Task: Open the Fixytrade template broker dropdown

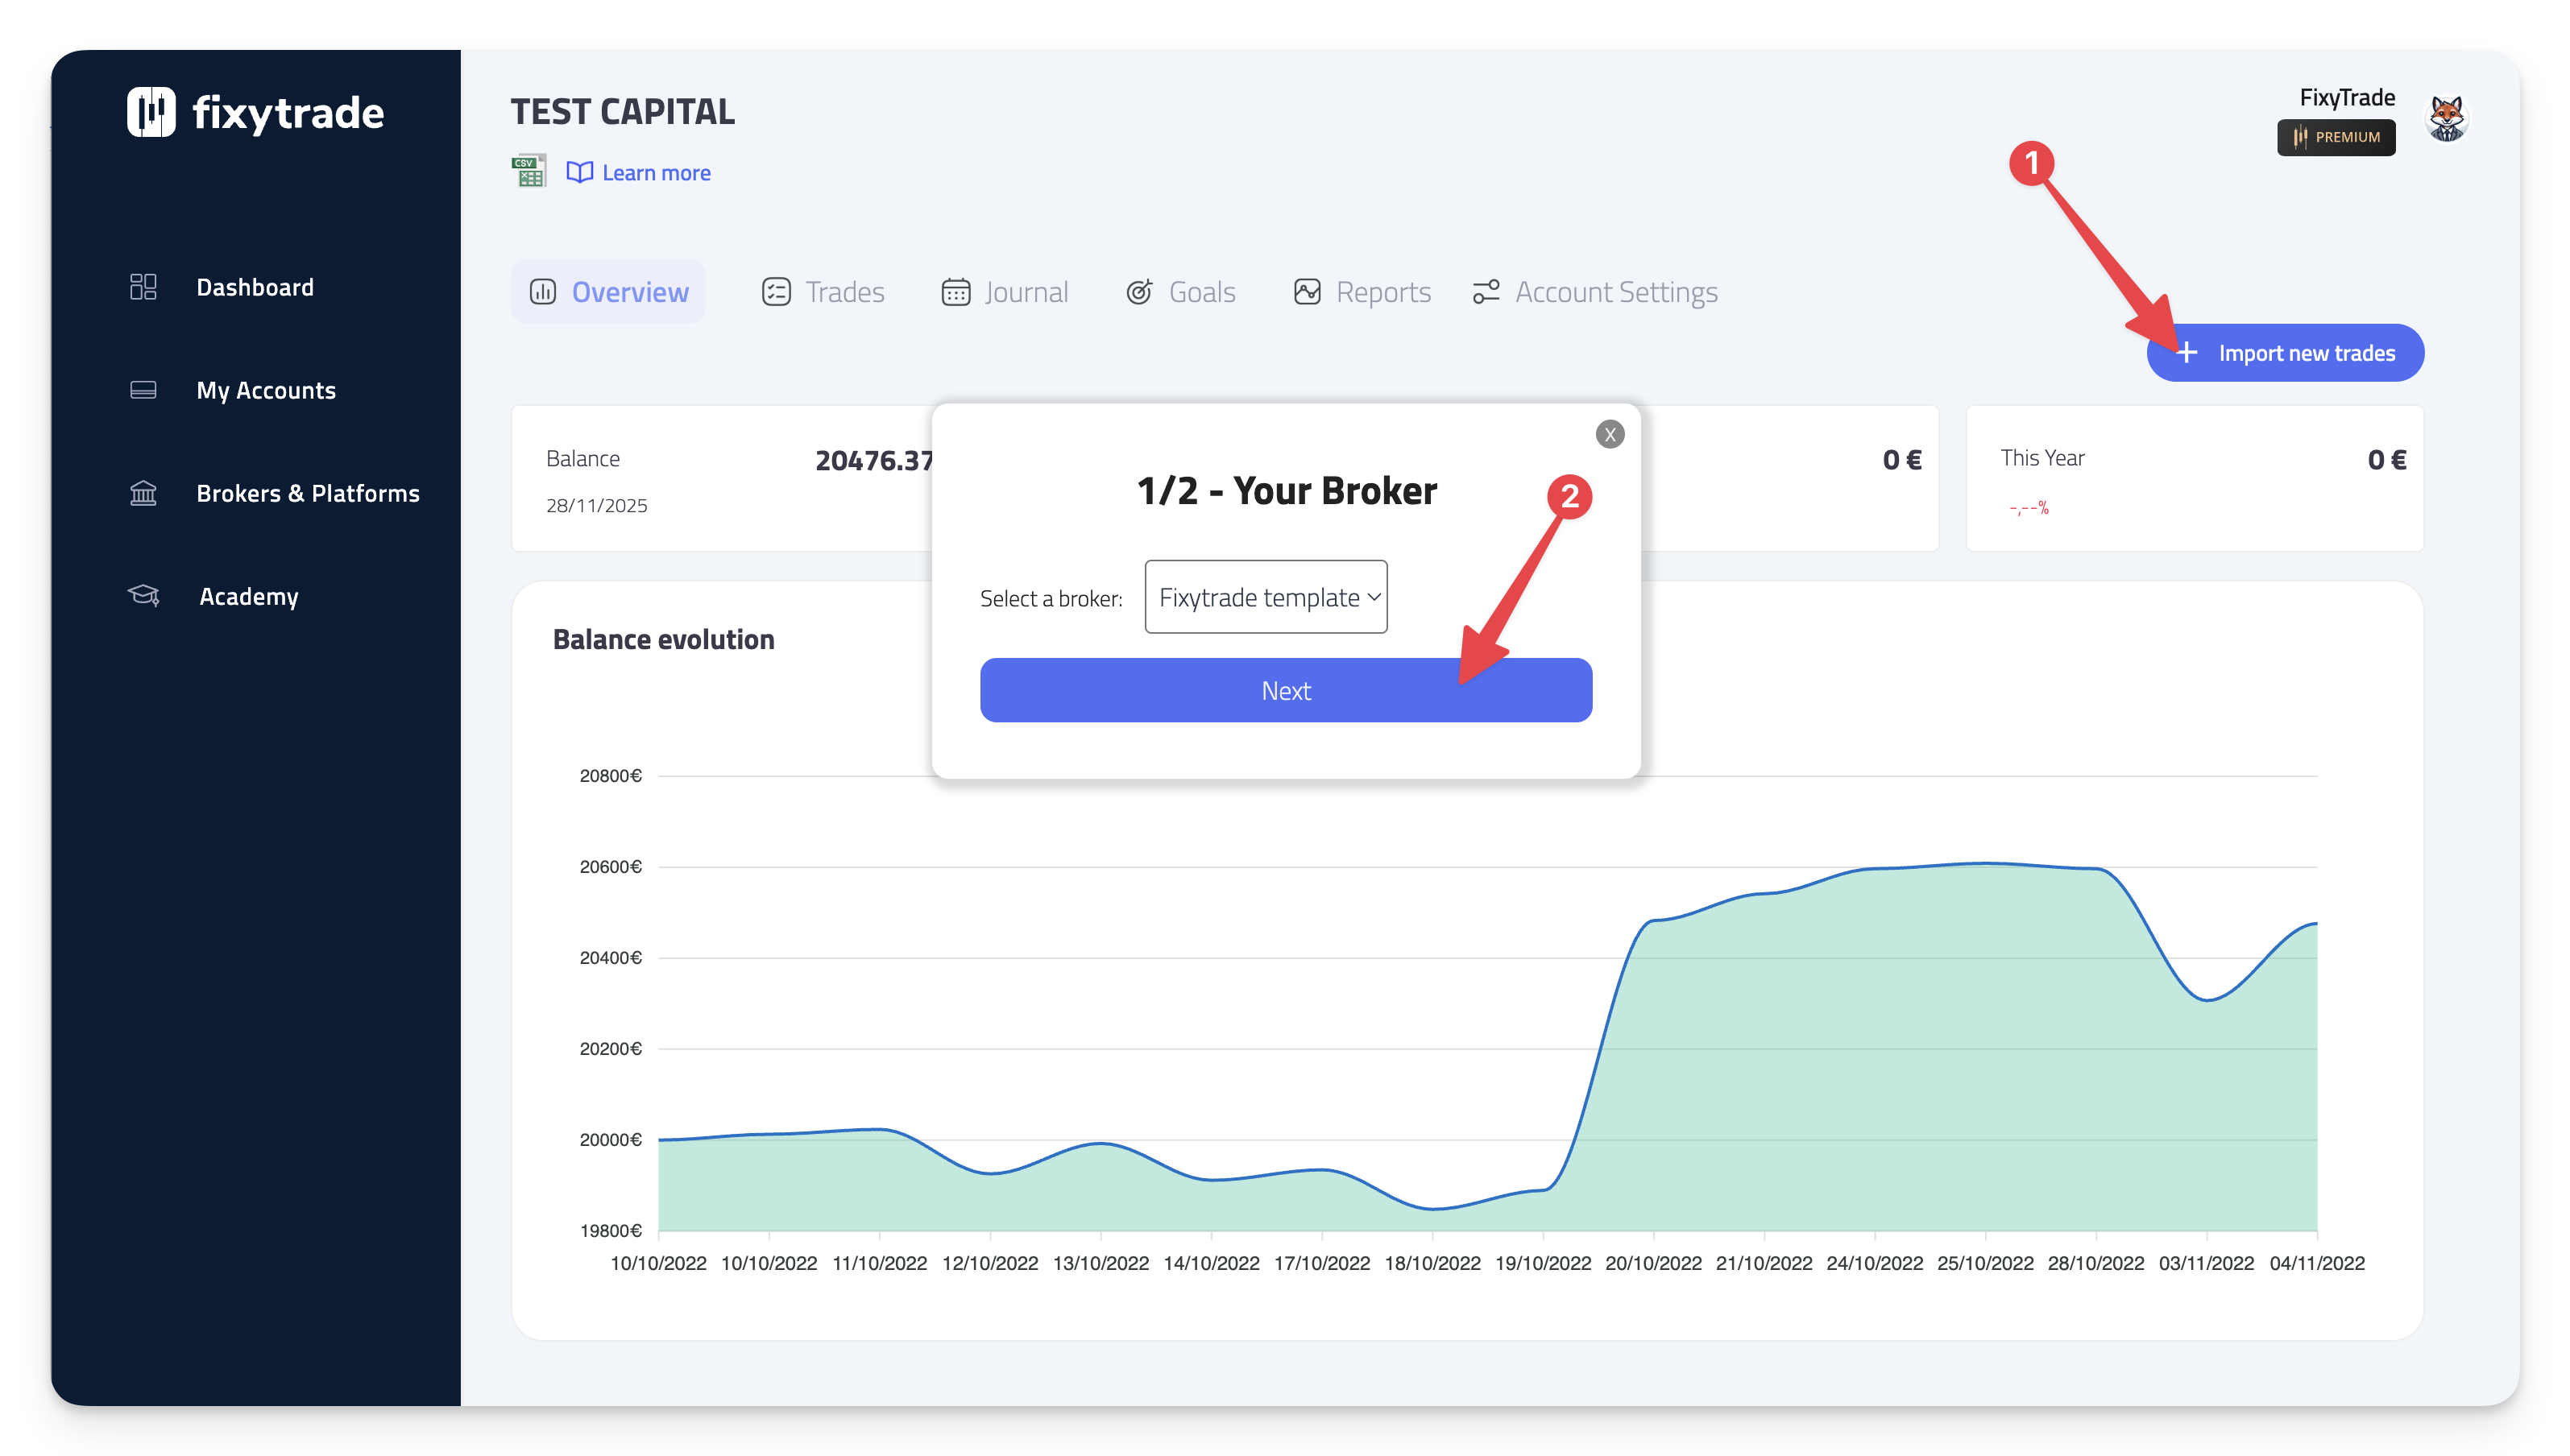Action: (1266, 597)
